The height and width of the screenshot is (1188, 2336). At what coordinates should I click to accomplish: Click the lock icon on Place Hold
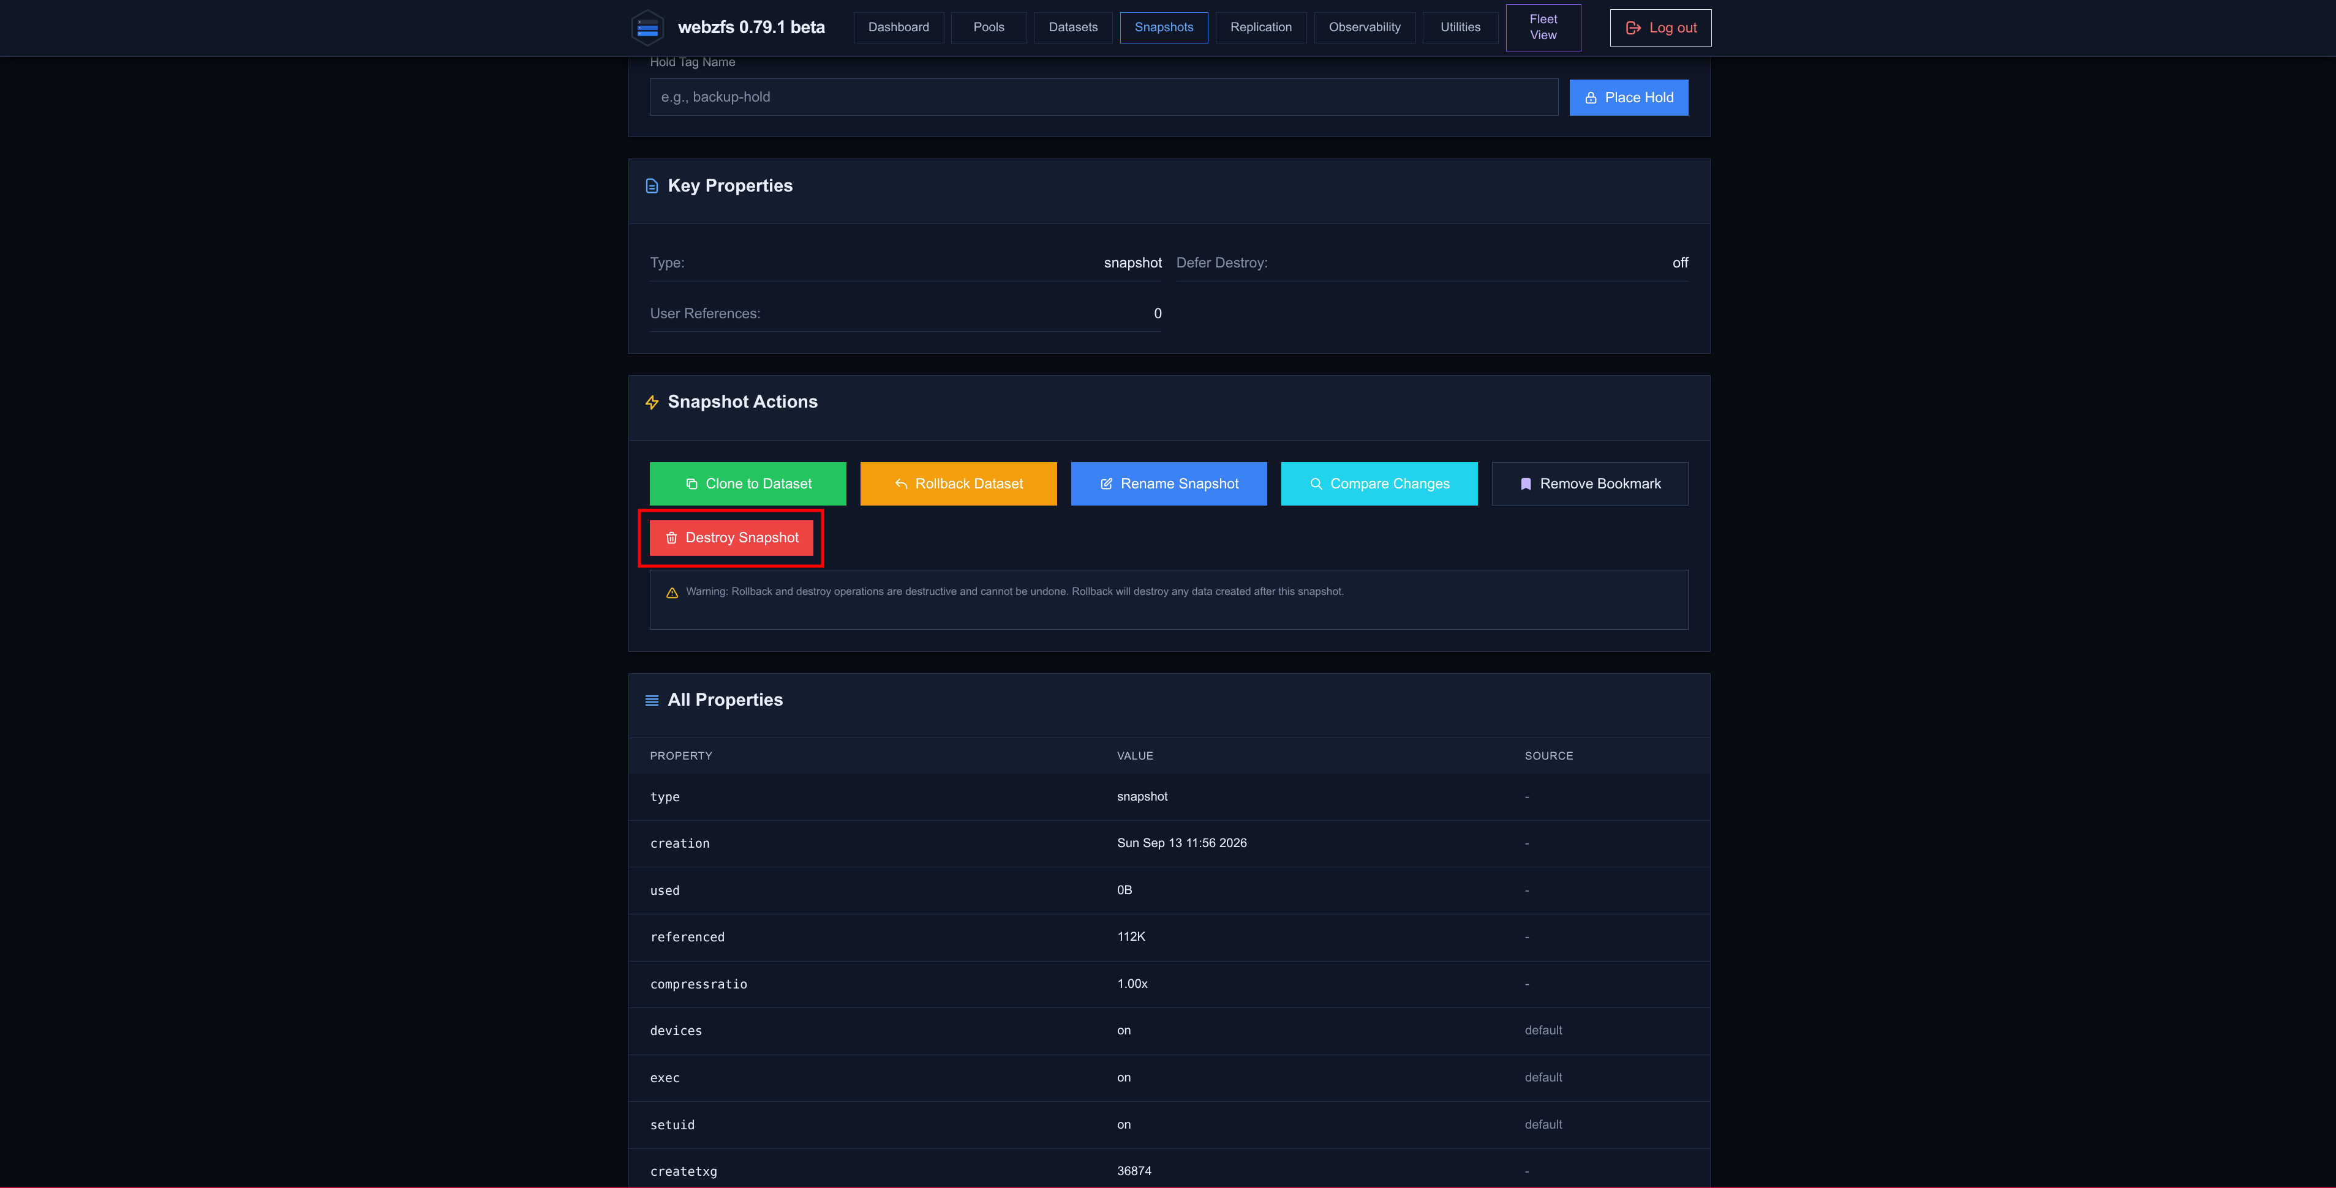(x=1591, y=98)
